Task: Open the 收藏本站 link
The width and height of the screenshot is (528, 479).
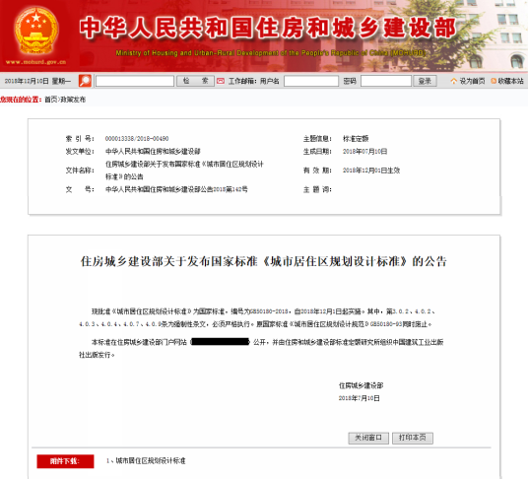Action: click(510, 81)
